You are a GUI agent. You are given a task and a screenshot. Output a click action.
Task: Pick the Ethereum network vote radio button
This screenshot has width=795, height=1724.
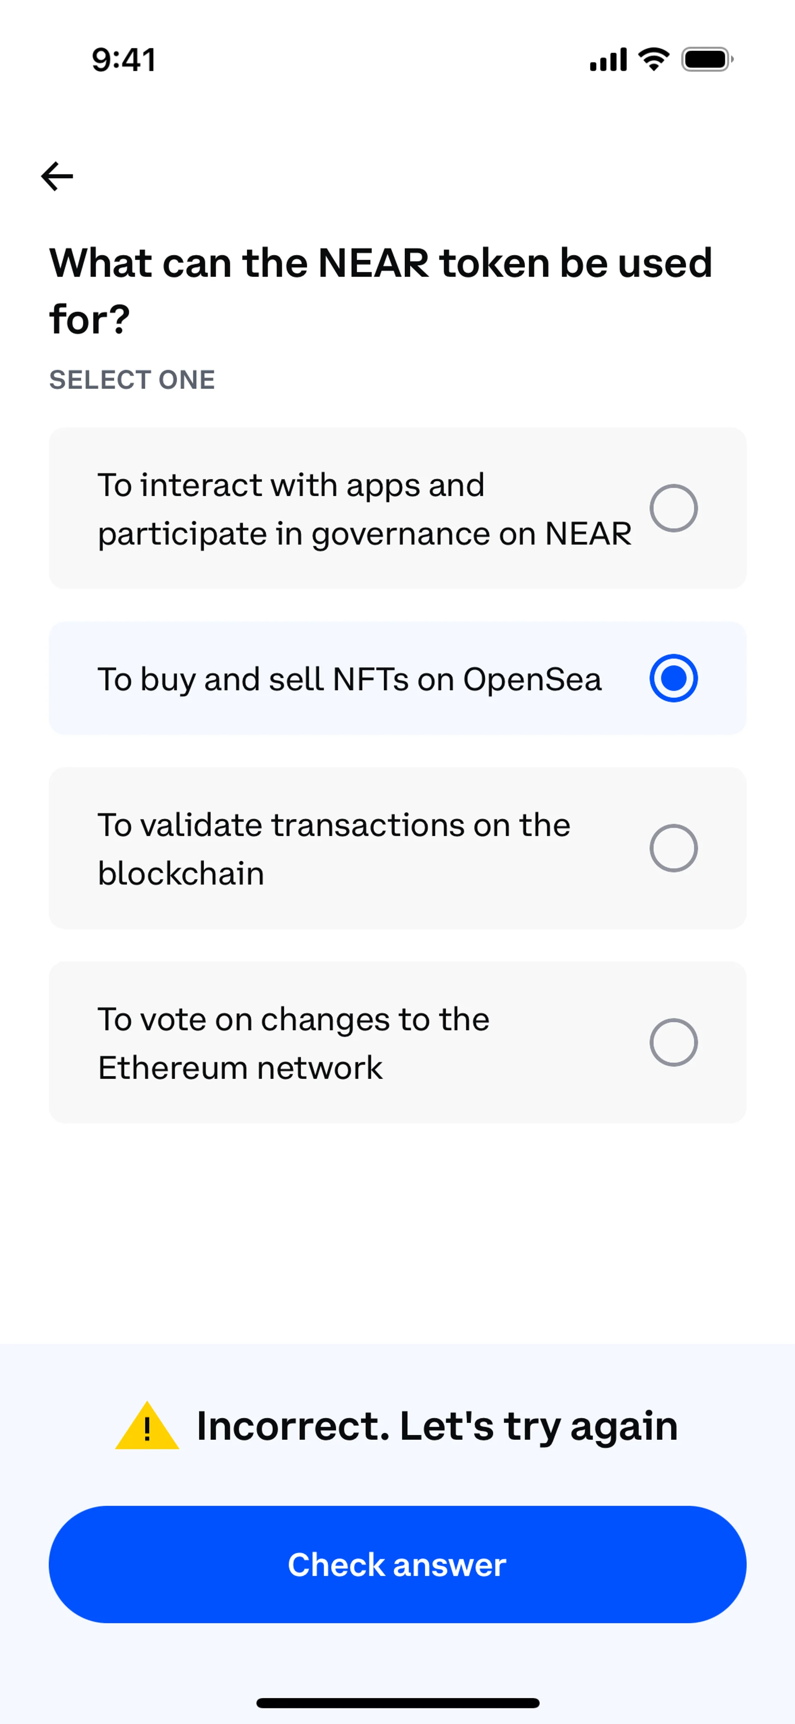pos(673,1042)
